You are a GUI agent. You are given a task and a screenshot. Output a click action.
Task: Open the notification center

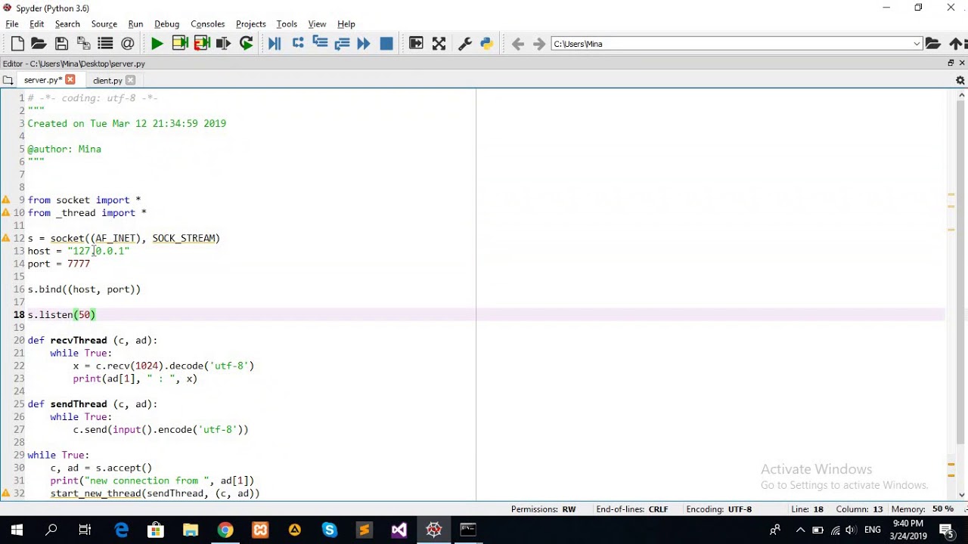947,530
